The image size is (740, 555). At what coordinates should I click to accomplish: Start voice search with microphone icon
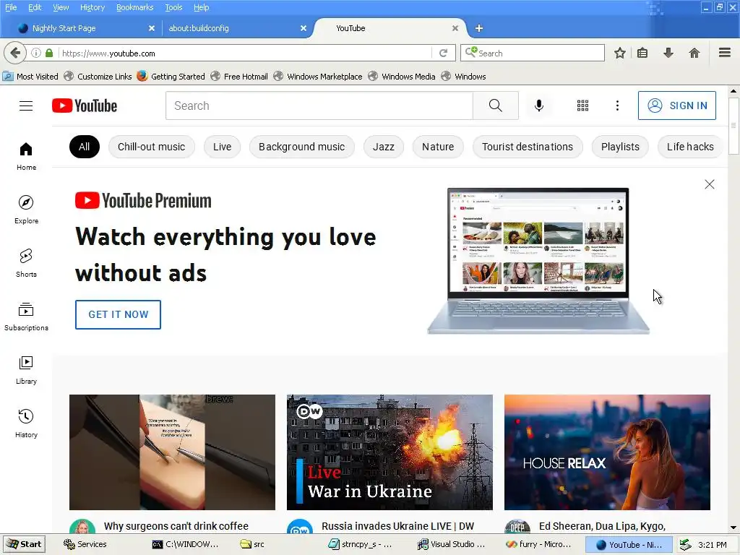tap(539, 106)
